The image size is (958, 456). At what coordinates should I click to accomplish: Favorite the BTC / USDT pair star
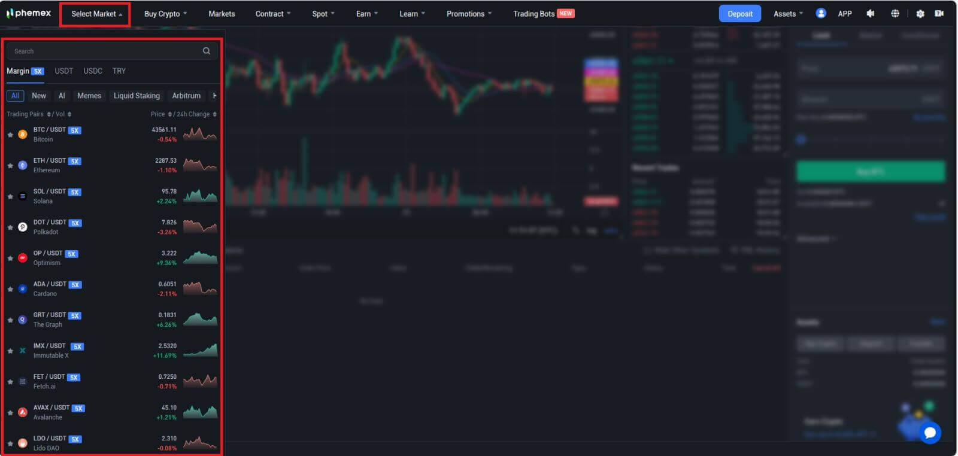(10, 135)
